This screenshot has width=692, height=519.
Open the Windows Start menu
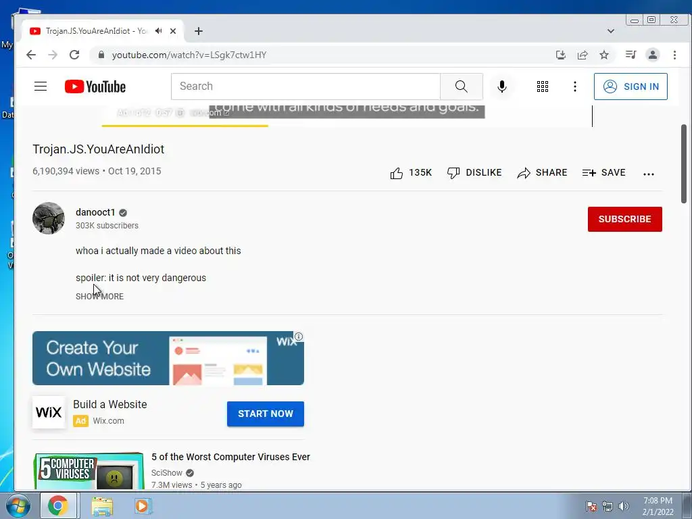click(18, 505)
